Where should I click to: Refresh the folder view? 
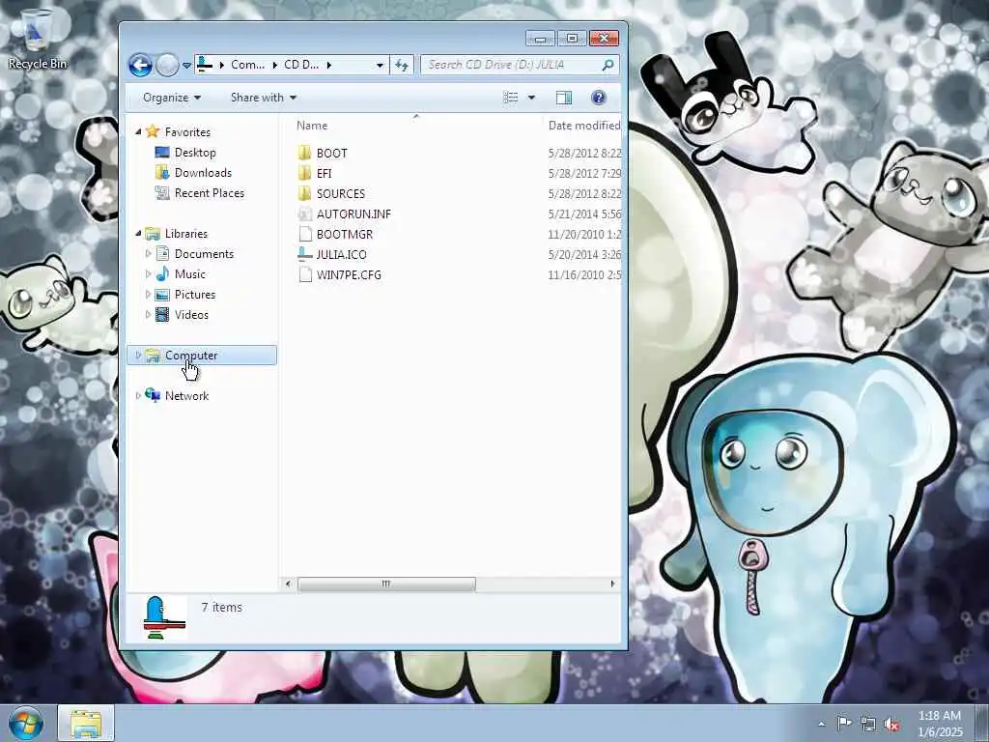(402, 65)
